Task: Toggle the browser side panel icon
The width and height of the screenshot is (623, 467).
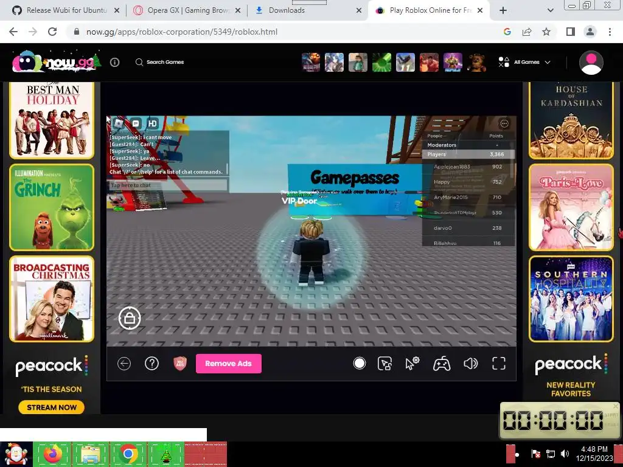Action: pos(570,32)
